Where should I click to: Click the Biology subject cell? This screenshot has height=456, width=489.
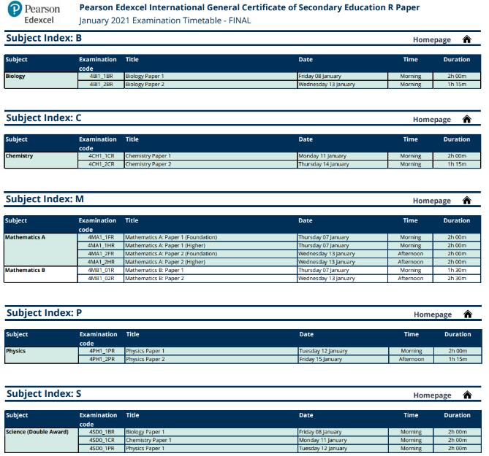41,80
